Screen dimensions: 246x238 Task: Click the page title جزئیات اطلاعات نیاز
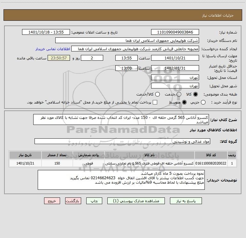click(x=218, y=15)
